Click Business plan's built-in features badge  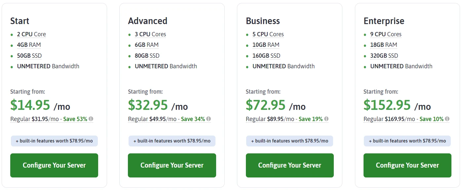[x=289, y=141]
